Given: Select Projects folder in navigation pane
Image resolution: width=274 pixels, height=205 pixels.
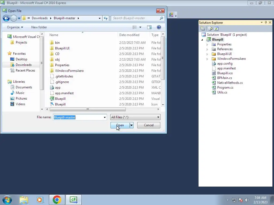Looking at the screenshot, I should 19,42.
